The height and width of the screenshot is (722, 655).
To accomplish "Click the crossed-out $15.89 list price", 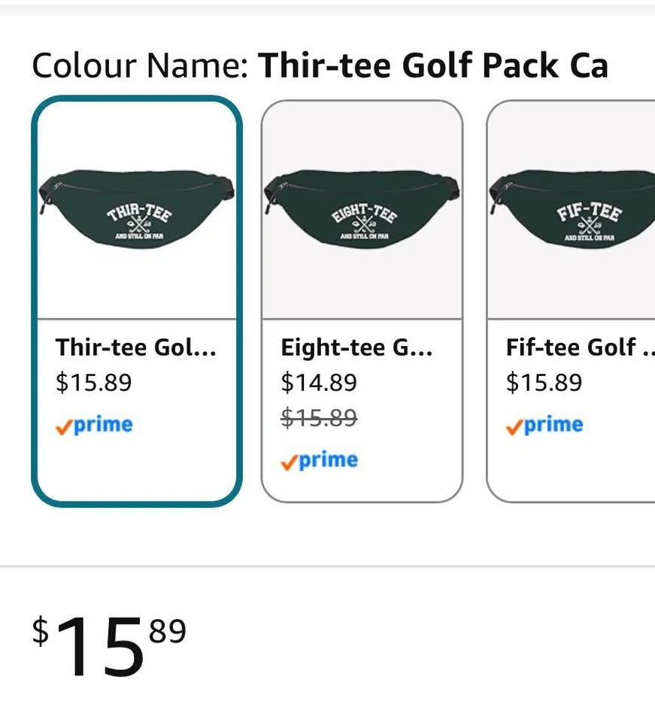I will [319, 417].
